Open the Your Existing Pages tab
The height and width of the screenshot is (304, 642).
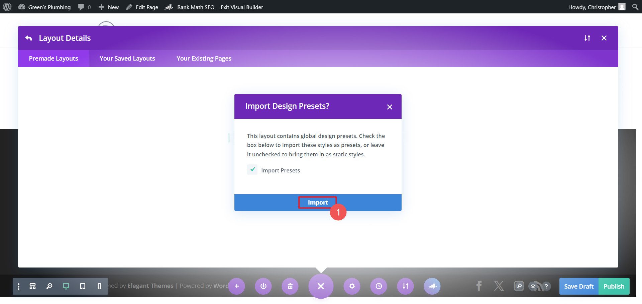pyautogui.click(x=204, y=58)
